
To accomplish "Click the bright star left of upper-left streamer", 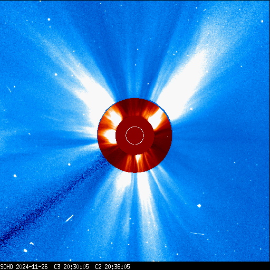I will (x=56, y=74).
